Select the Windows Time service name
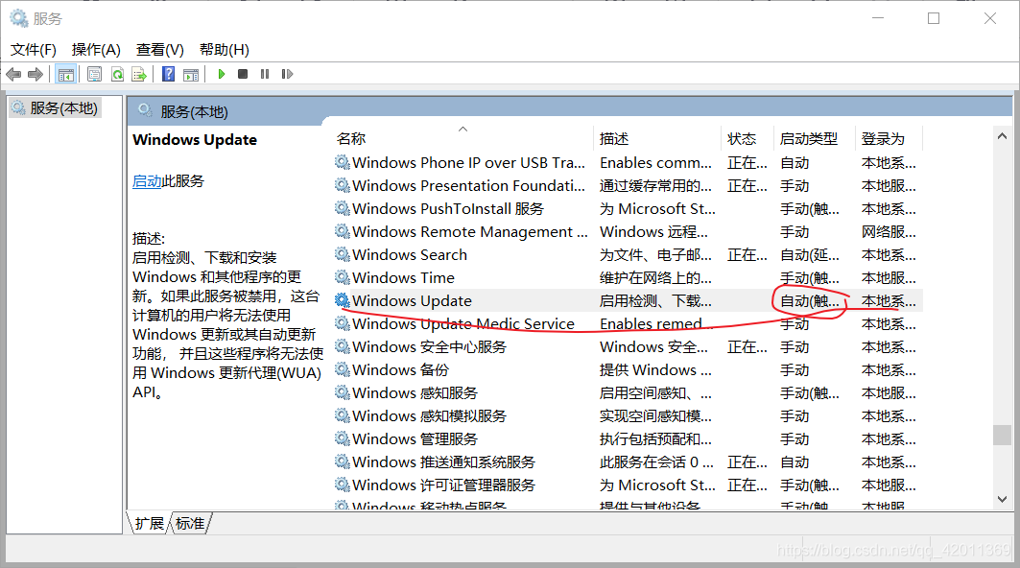Viewport: 1020px width, 568px height. click(403, 278)
